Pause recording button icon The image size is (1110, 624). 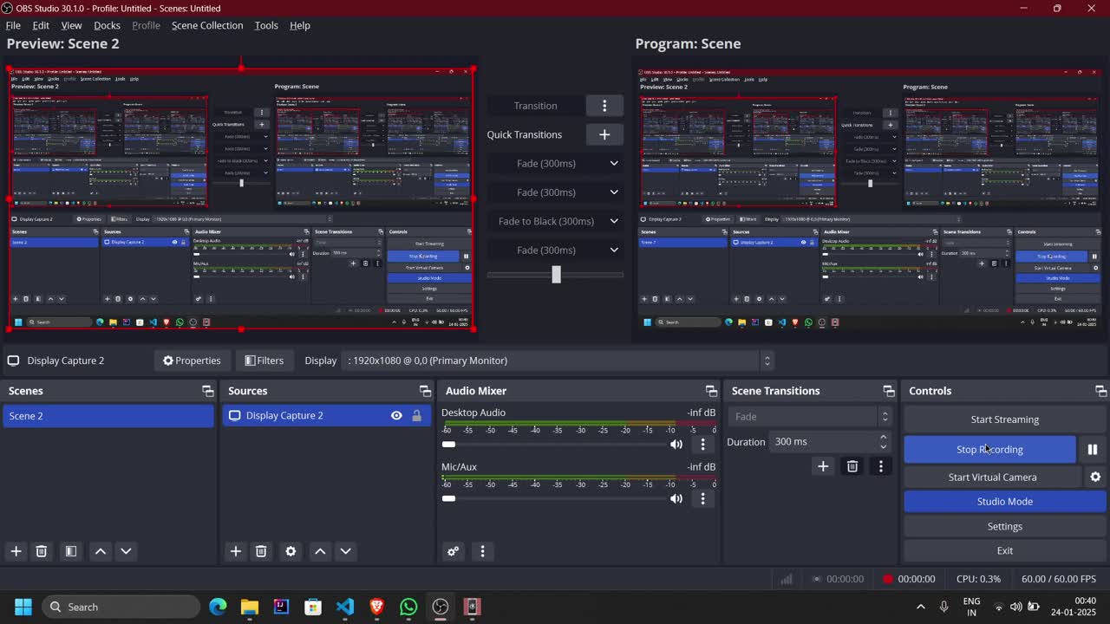(1093, 449)
